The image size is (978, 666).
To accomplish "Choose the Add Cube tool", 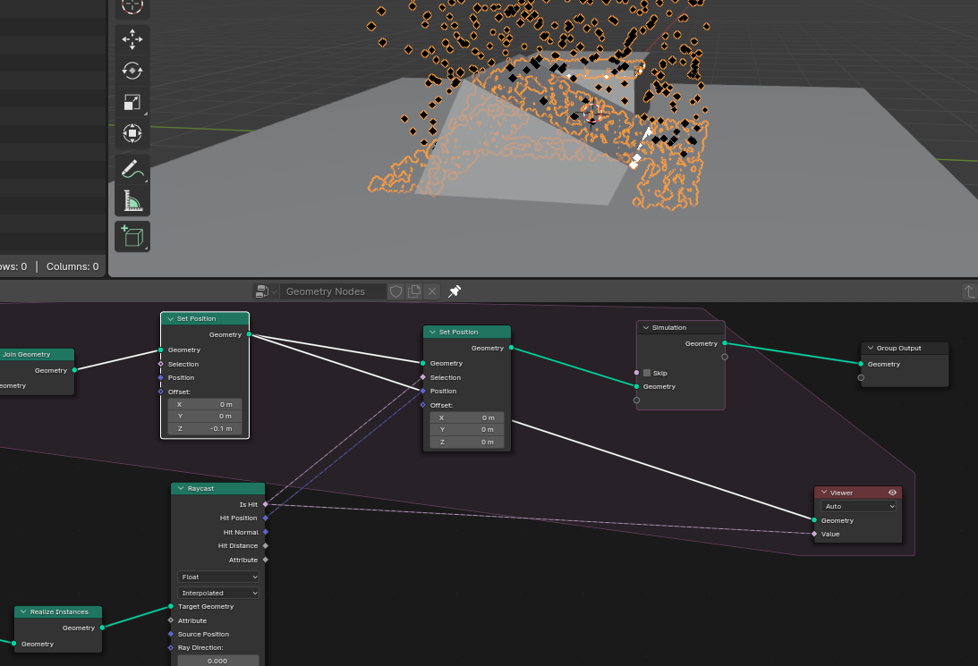I will pos(132,237).
